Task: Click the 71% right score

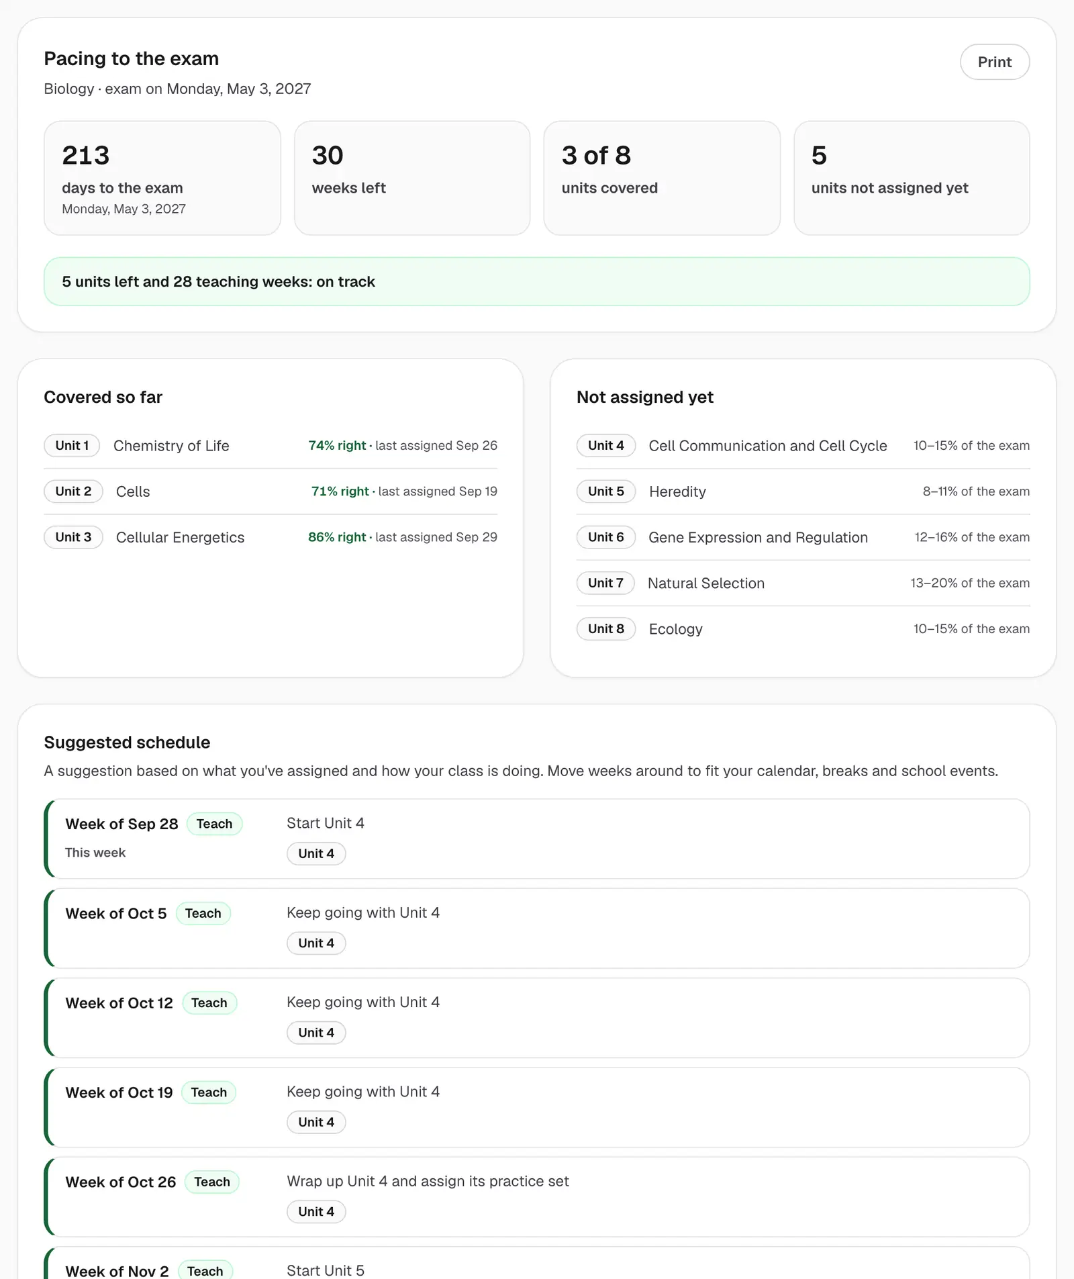Action: (340, 491)
